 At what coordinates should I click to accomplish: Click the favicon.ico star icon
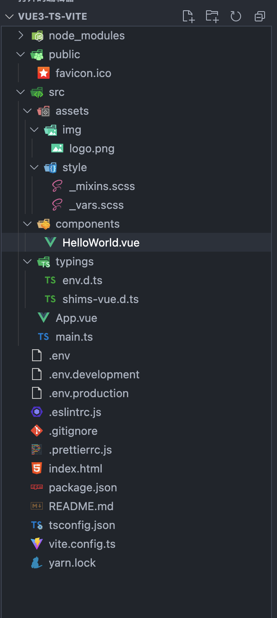pos(44,73)
